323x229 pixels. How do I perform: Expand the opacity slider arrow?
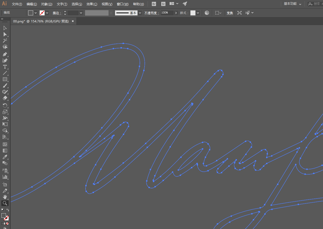click(176, 13)
